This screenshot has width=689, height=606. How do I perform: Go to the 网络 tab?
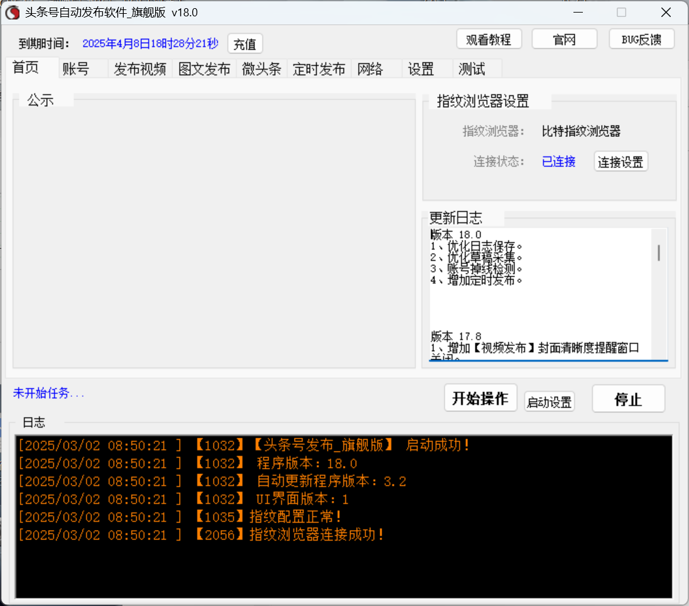(377, 69)
